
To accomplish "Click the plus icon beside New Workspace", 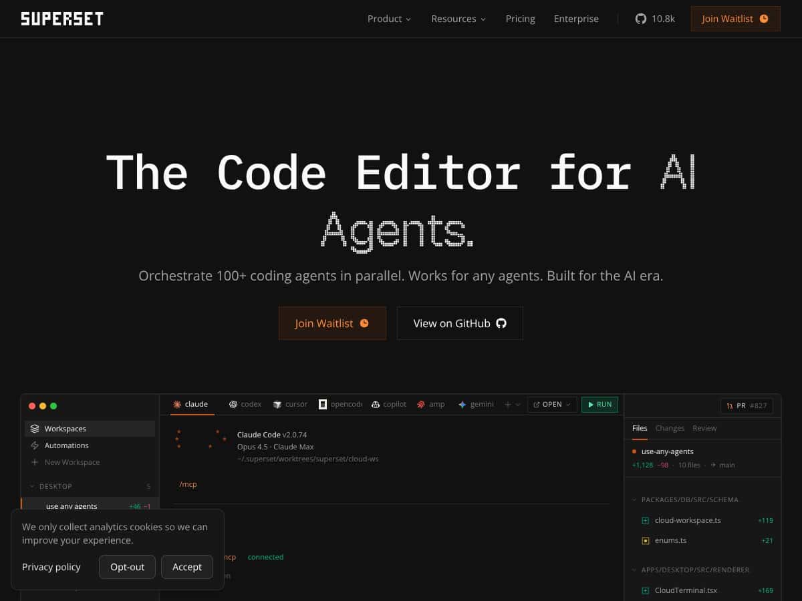I will [x=35, y=462].
